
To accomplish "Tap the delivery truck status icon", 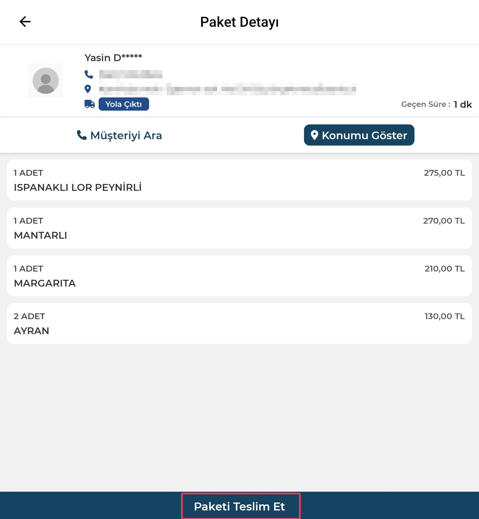I will click(x=90, y=104).
